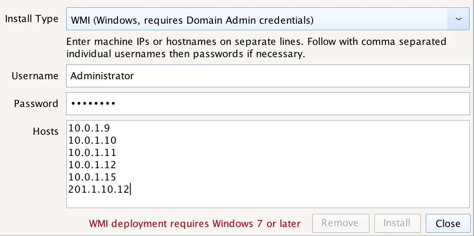
Task: Click the masked password dots
Action: click(x=91, y=103)
